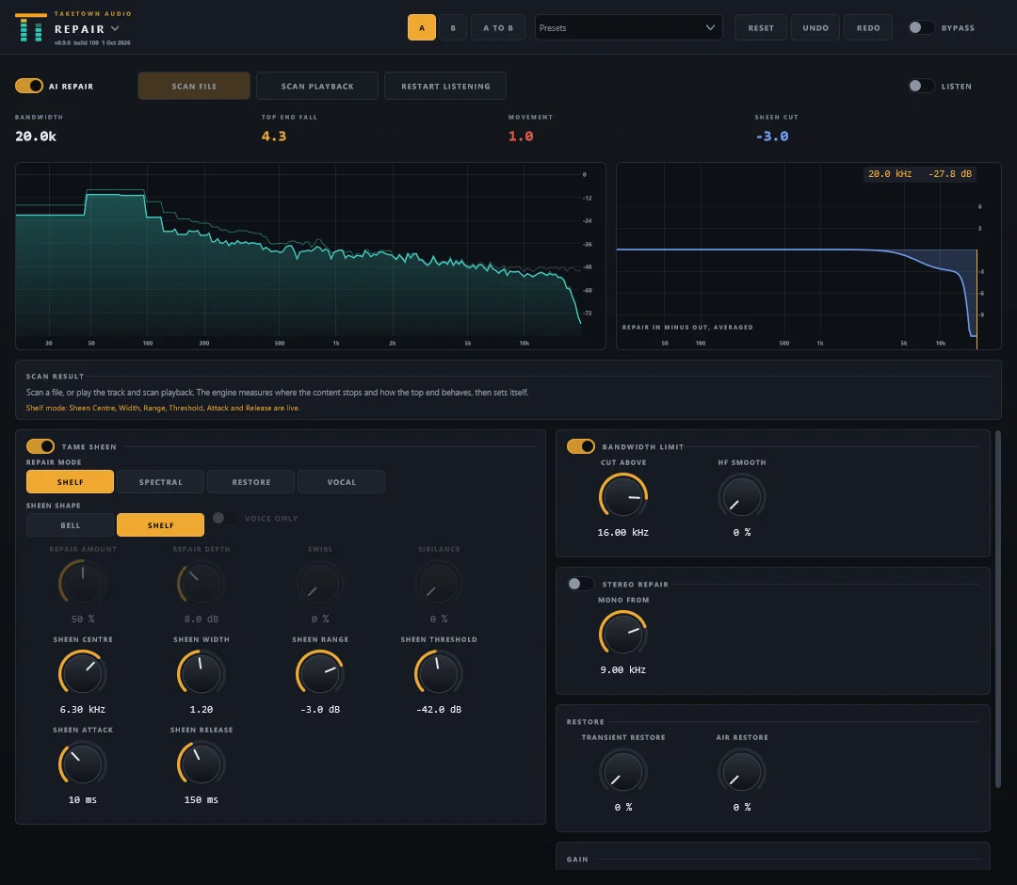Screen dimensions: 1017x885
Task: Enable the STEREO REPAIR switch
Action: point(579,584)
